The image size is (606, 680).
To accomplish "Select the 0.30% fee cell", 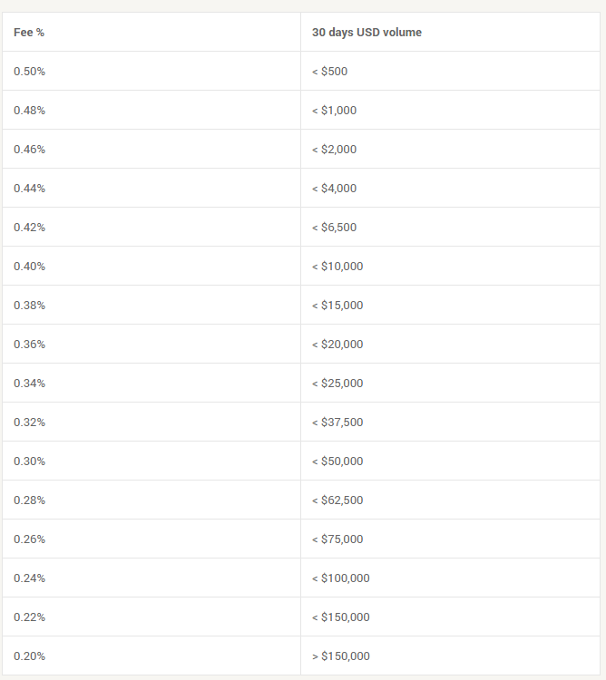I will click(151, 461).
